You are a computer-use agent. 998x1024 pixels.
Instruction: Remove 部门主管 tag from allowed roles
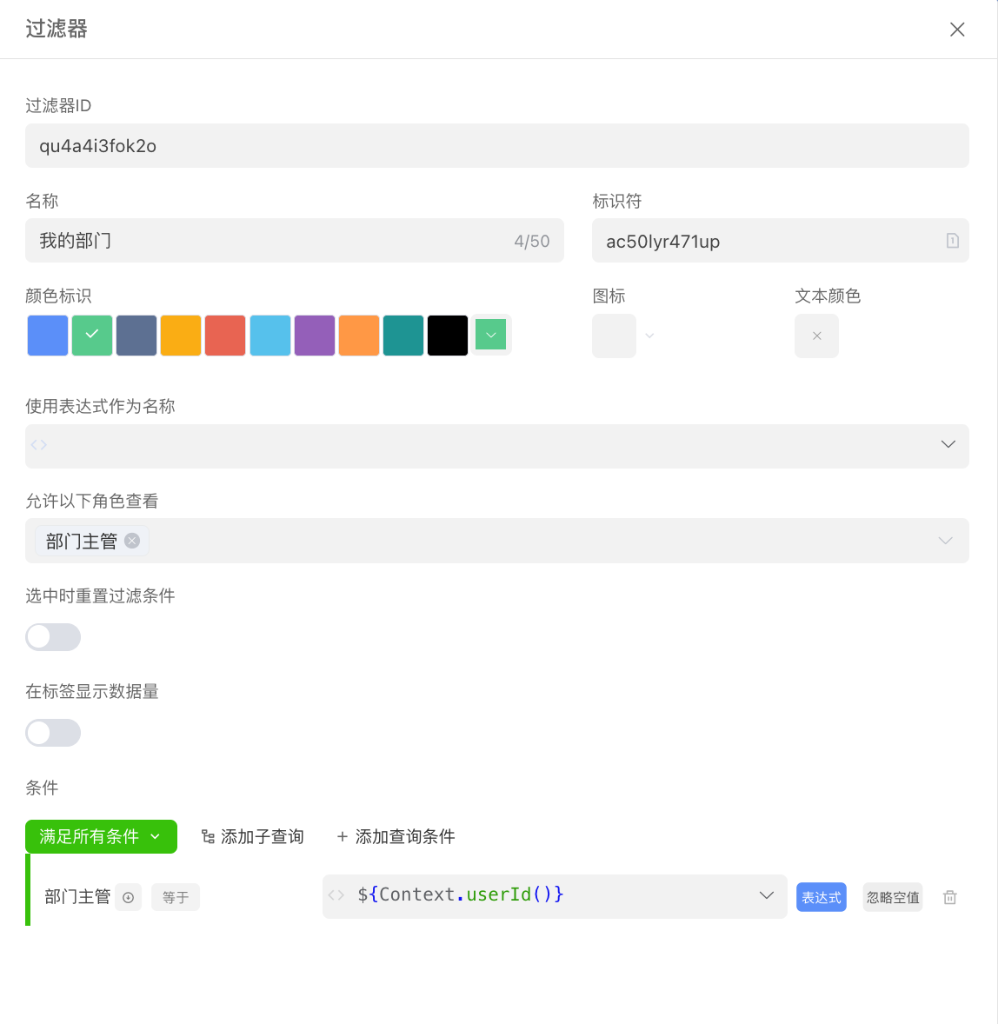point(131,540)
